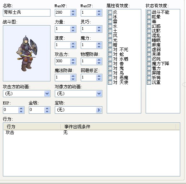
Task: Toggle the 幻惑 state checkbox
Action: coord(149,26)
